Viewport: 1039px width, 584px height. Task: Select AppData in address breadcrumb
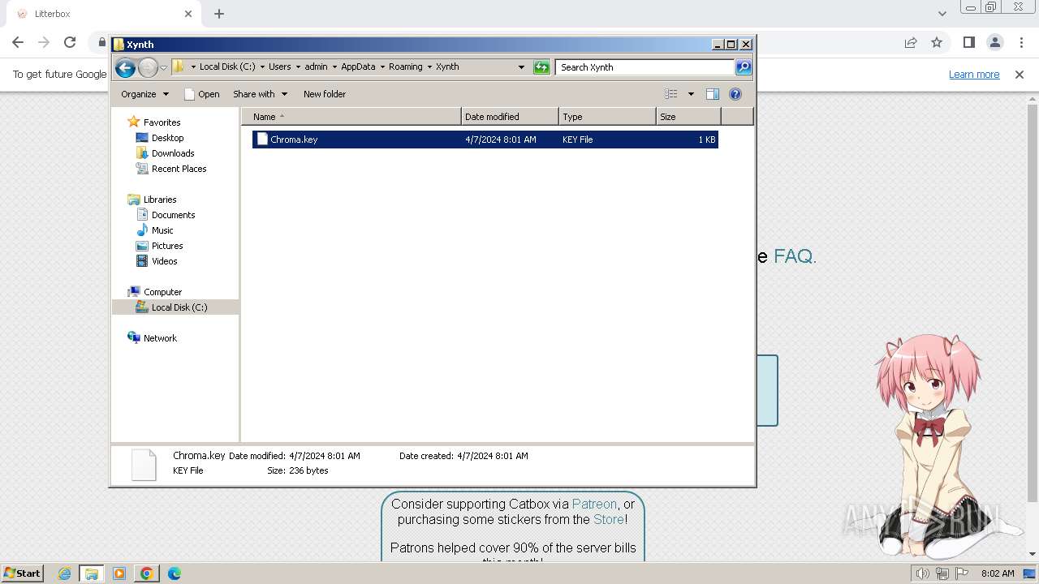[x=358, y=67]
